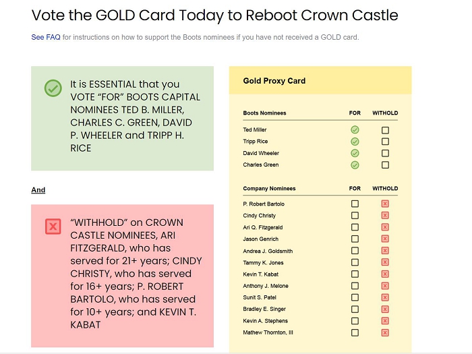Click WITHHOLD red X for Kevin T. Kabat
Image resolution: width=472 pixels, height=354 pixels.
pos(385,274)
